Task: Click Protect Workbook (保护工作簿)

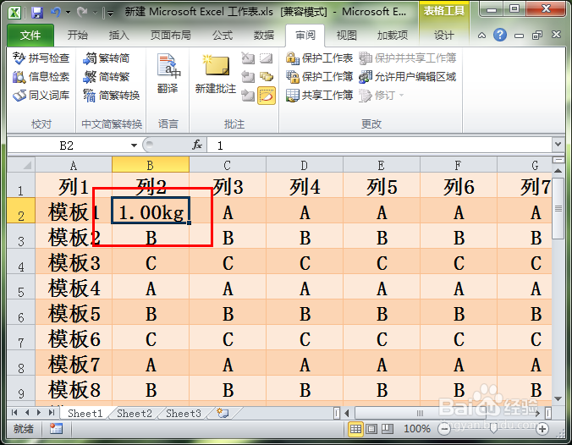Action: [x=319, y=77]
